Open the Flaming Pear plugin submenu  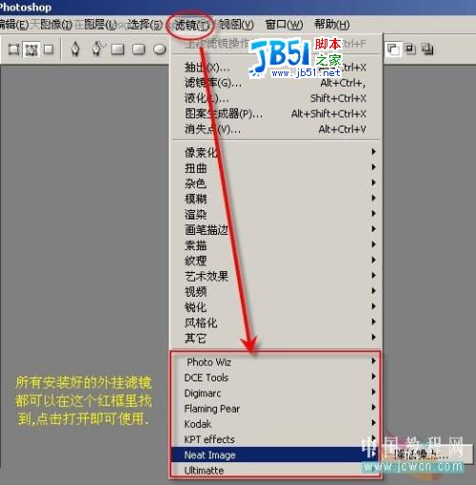click(x=275, y=408)
